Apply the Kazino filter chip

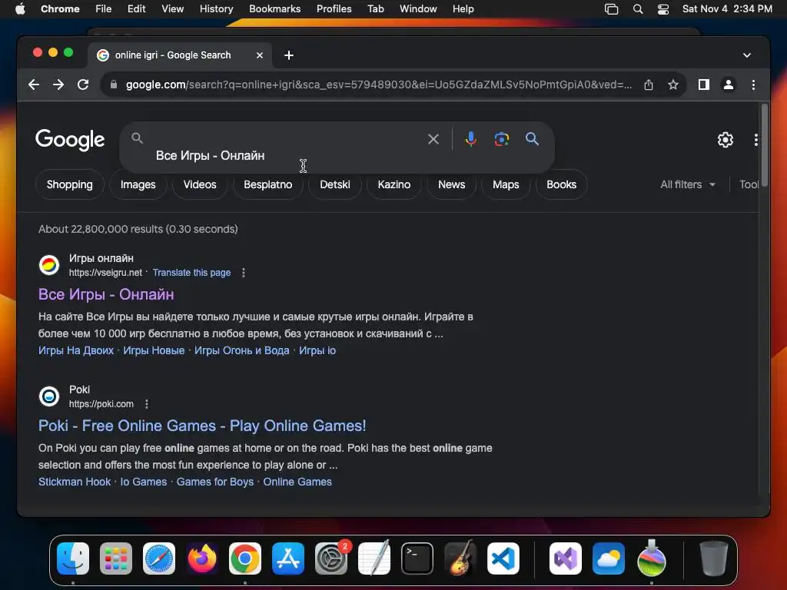394,184
